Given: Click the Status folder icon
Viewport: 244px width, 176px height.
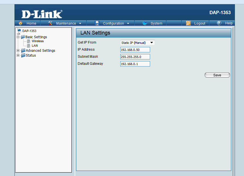Looking at the screenshot, I should (x=23, y=55).
